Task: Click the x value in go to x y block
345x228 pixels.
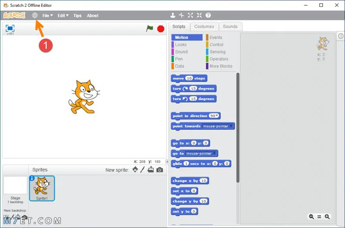Action: (x=194, y=143)
